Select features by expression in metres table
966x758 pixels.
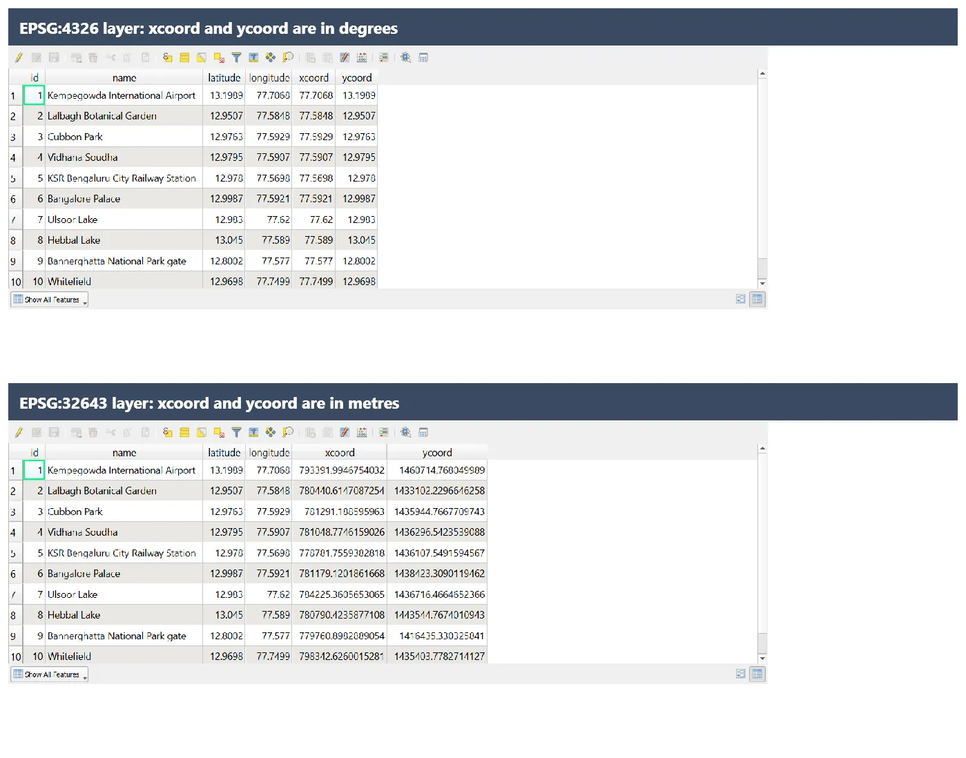coord(167,432)
